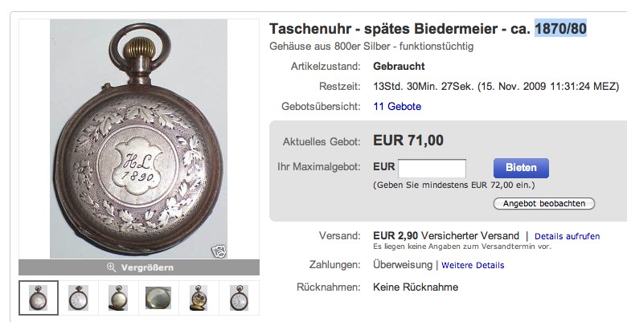Screen dimensions: 627x322
Task: Click the highlighted 1870/80 text in title
Action: [x=560, y=30]
